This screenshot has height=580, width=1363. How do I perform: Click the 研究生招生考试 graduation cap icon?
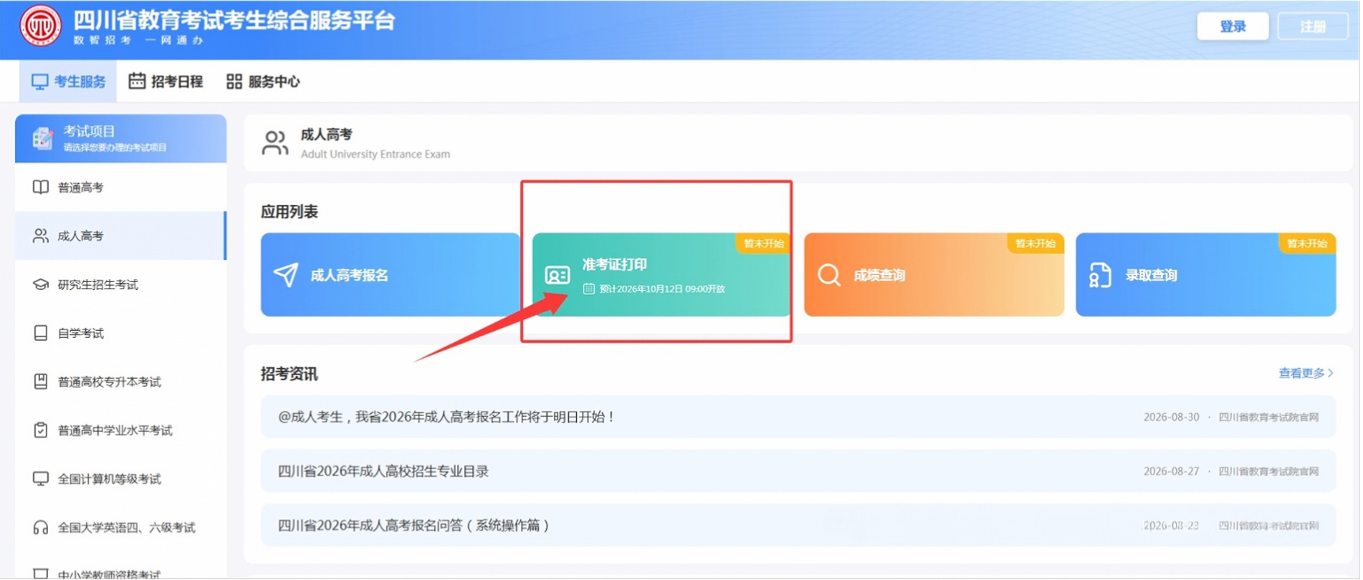point(41,285)
